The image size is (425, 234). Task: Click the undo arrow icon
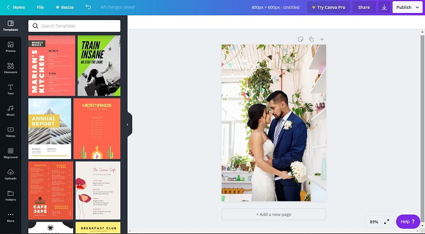(x=88, y=7)
